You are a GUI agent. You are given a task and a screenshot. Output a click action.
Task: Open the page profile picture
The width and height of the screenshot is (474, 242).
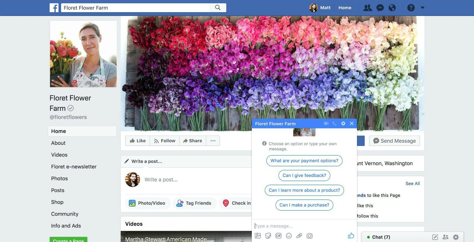tap(83, 54)
